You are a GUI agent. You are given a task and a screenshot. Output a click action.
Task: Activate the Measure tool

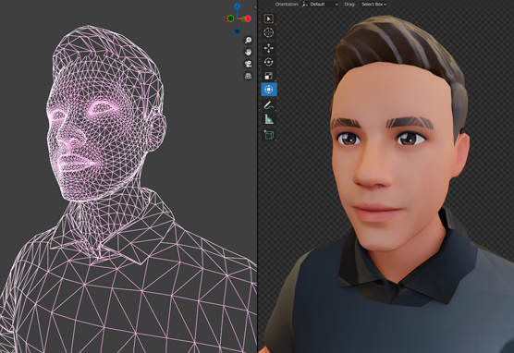(269, 119)
